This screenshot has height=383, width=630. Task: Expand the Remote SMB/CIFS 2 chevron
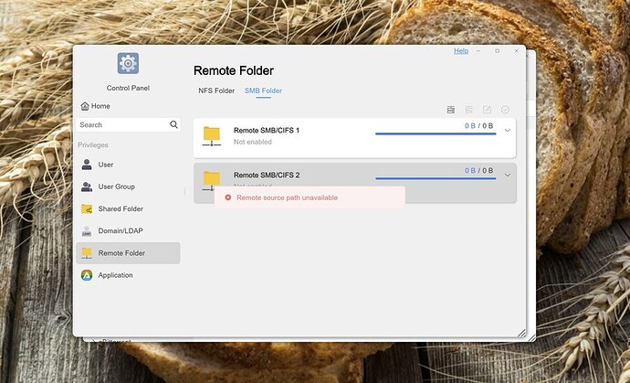508,175
